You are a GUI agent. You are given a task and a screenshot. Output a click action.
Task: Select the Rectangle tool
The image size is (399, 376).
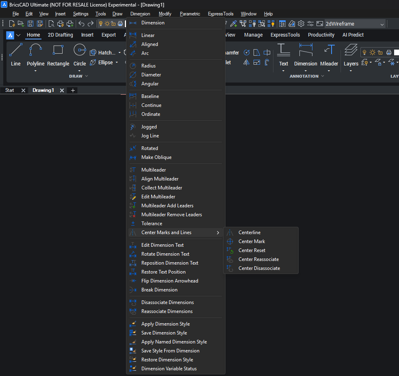tap(58, 55)
